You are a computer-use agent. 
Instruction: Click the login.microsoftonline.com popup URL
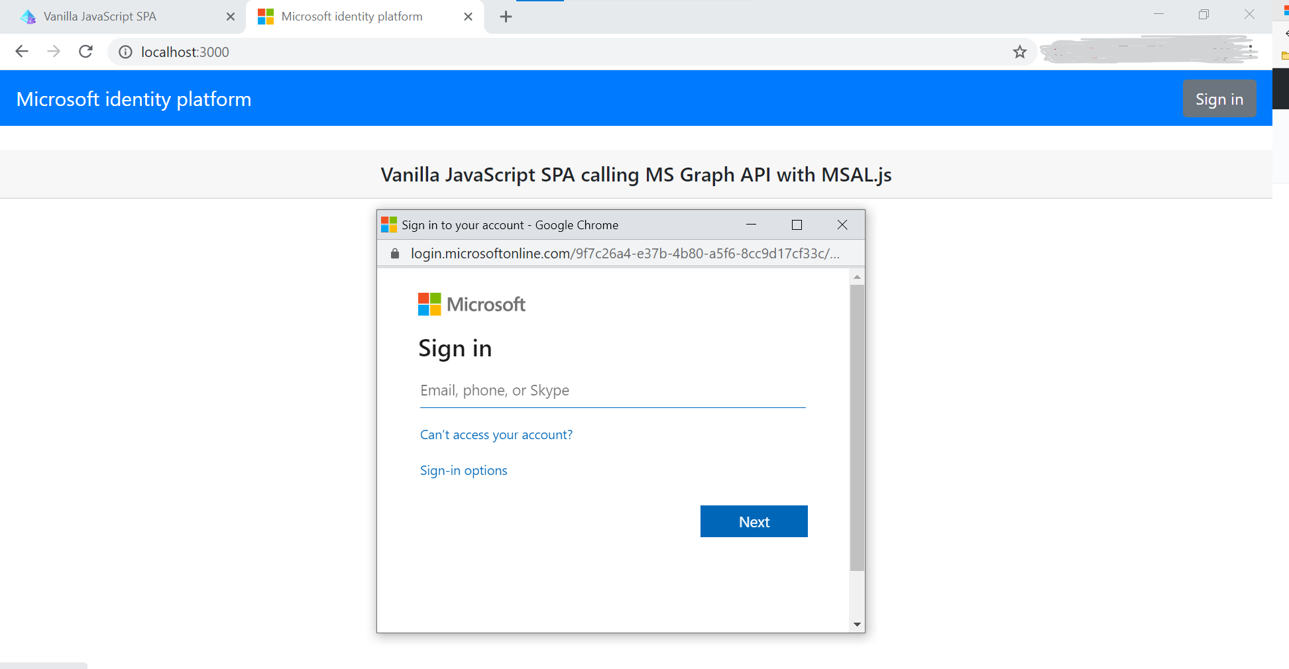[x=624, y=254]
